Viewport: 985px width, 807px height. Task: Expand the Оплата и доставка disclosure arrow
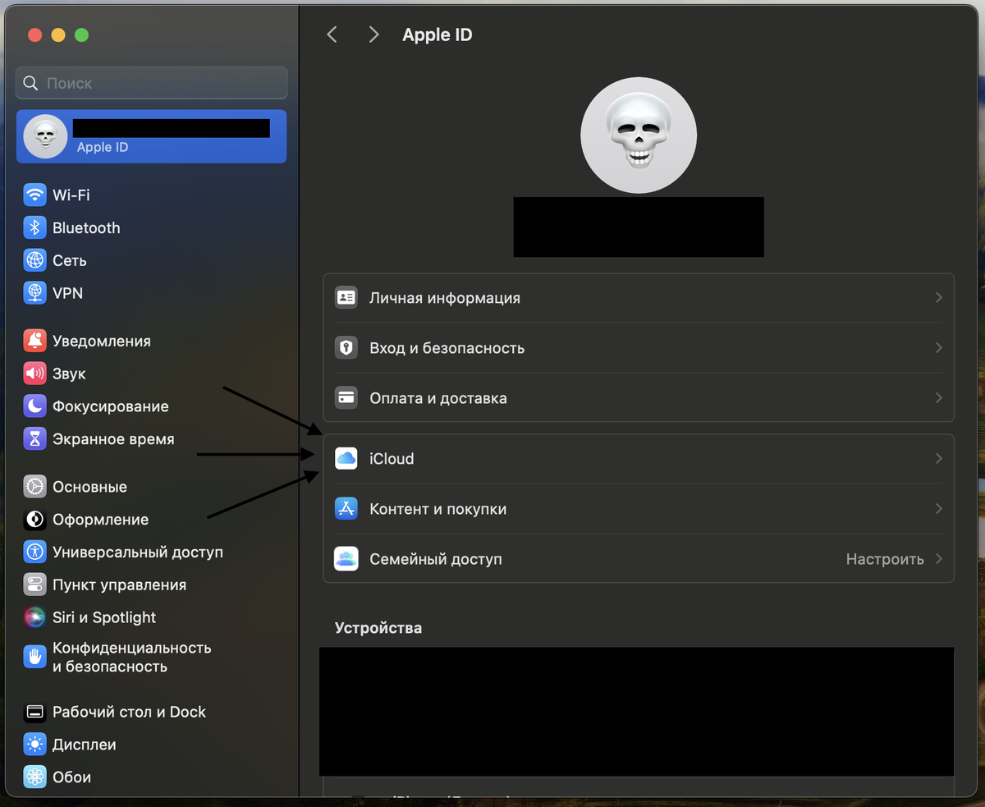[x=941, y=398]
